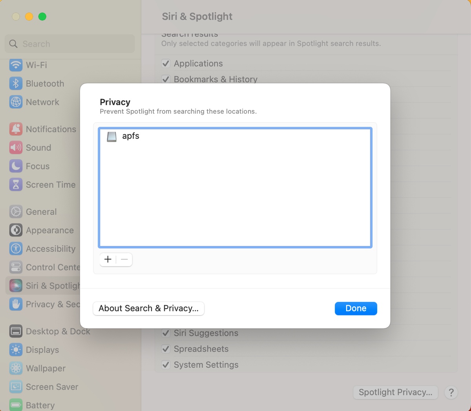Click the yellow minimize window button

coord(29,17)
